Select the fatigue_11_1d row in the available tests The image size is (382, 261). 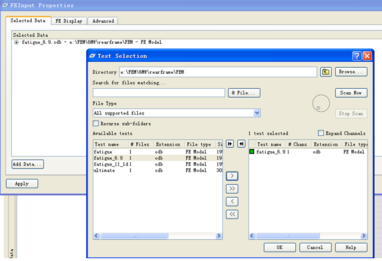point(157,164)
